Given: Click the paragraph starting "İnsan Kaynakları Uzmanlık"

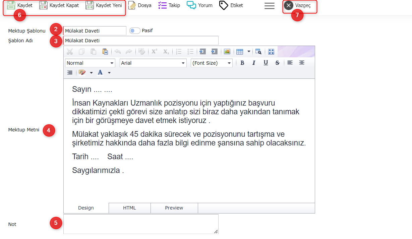Looking at the screenshot, I should 186,112.
